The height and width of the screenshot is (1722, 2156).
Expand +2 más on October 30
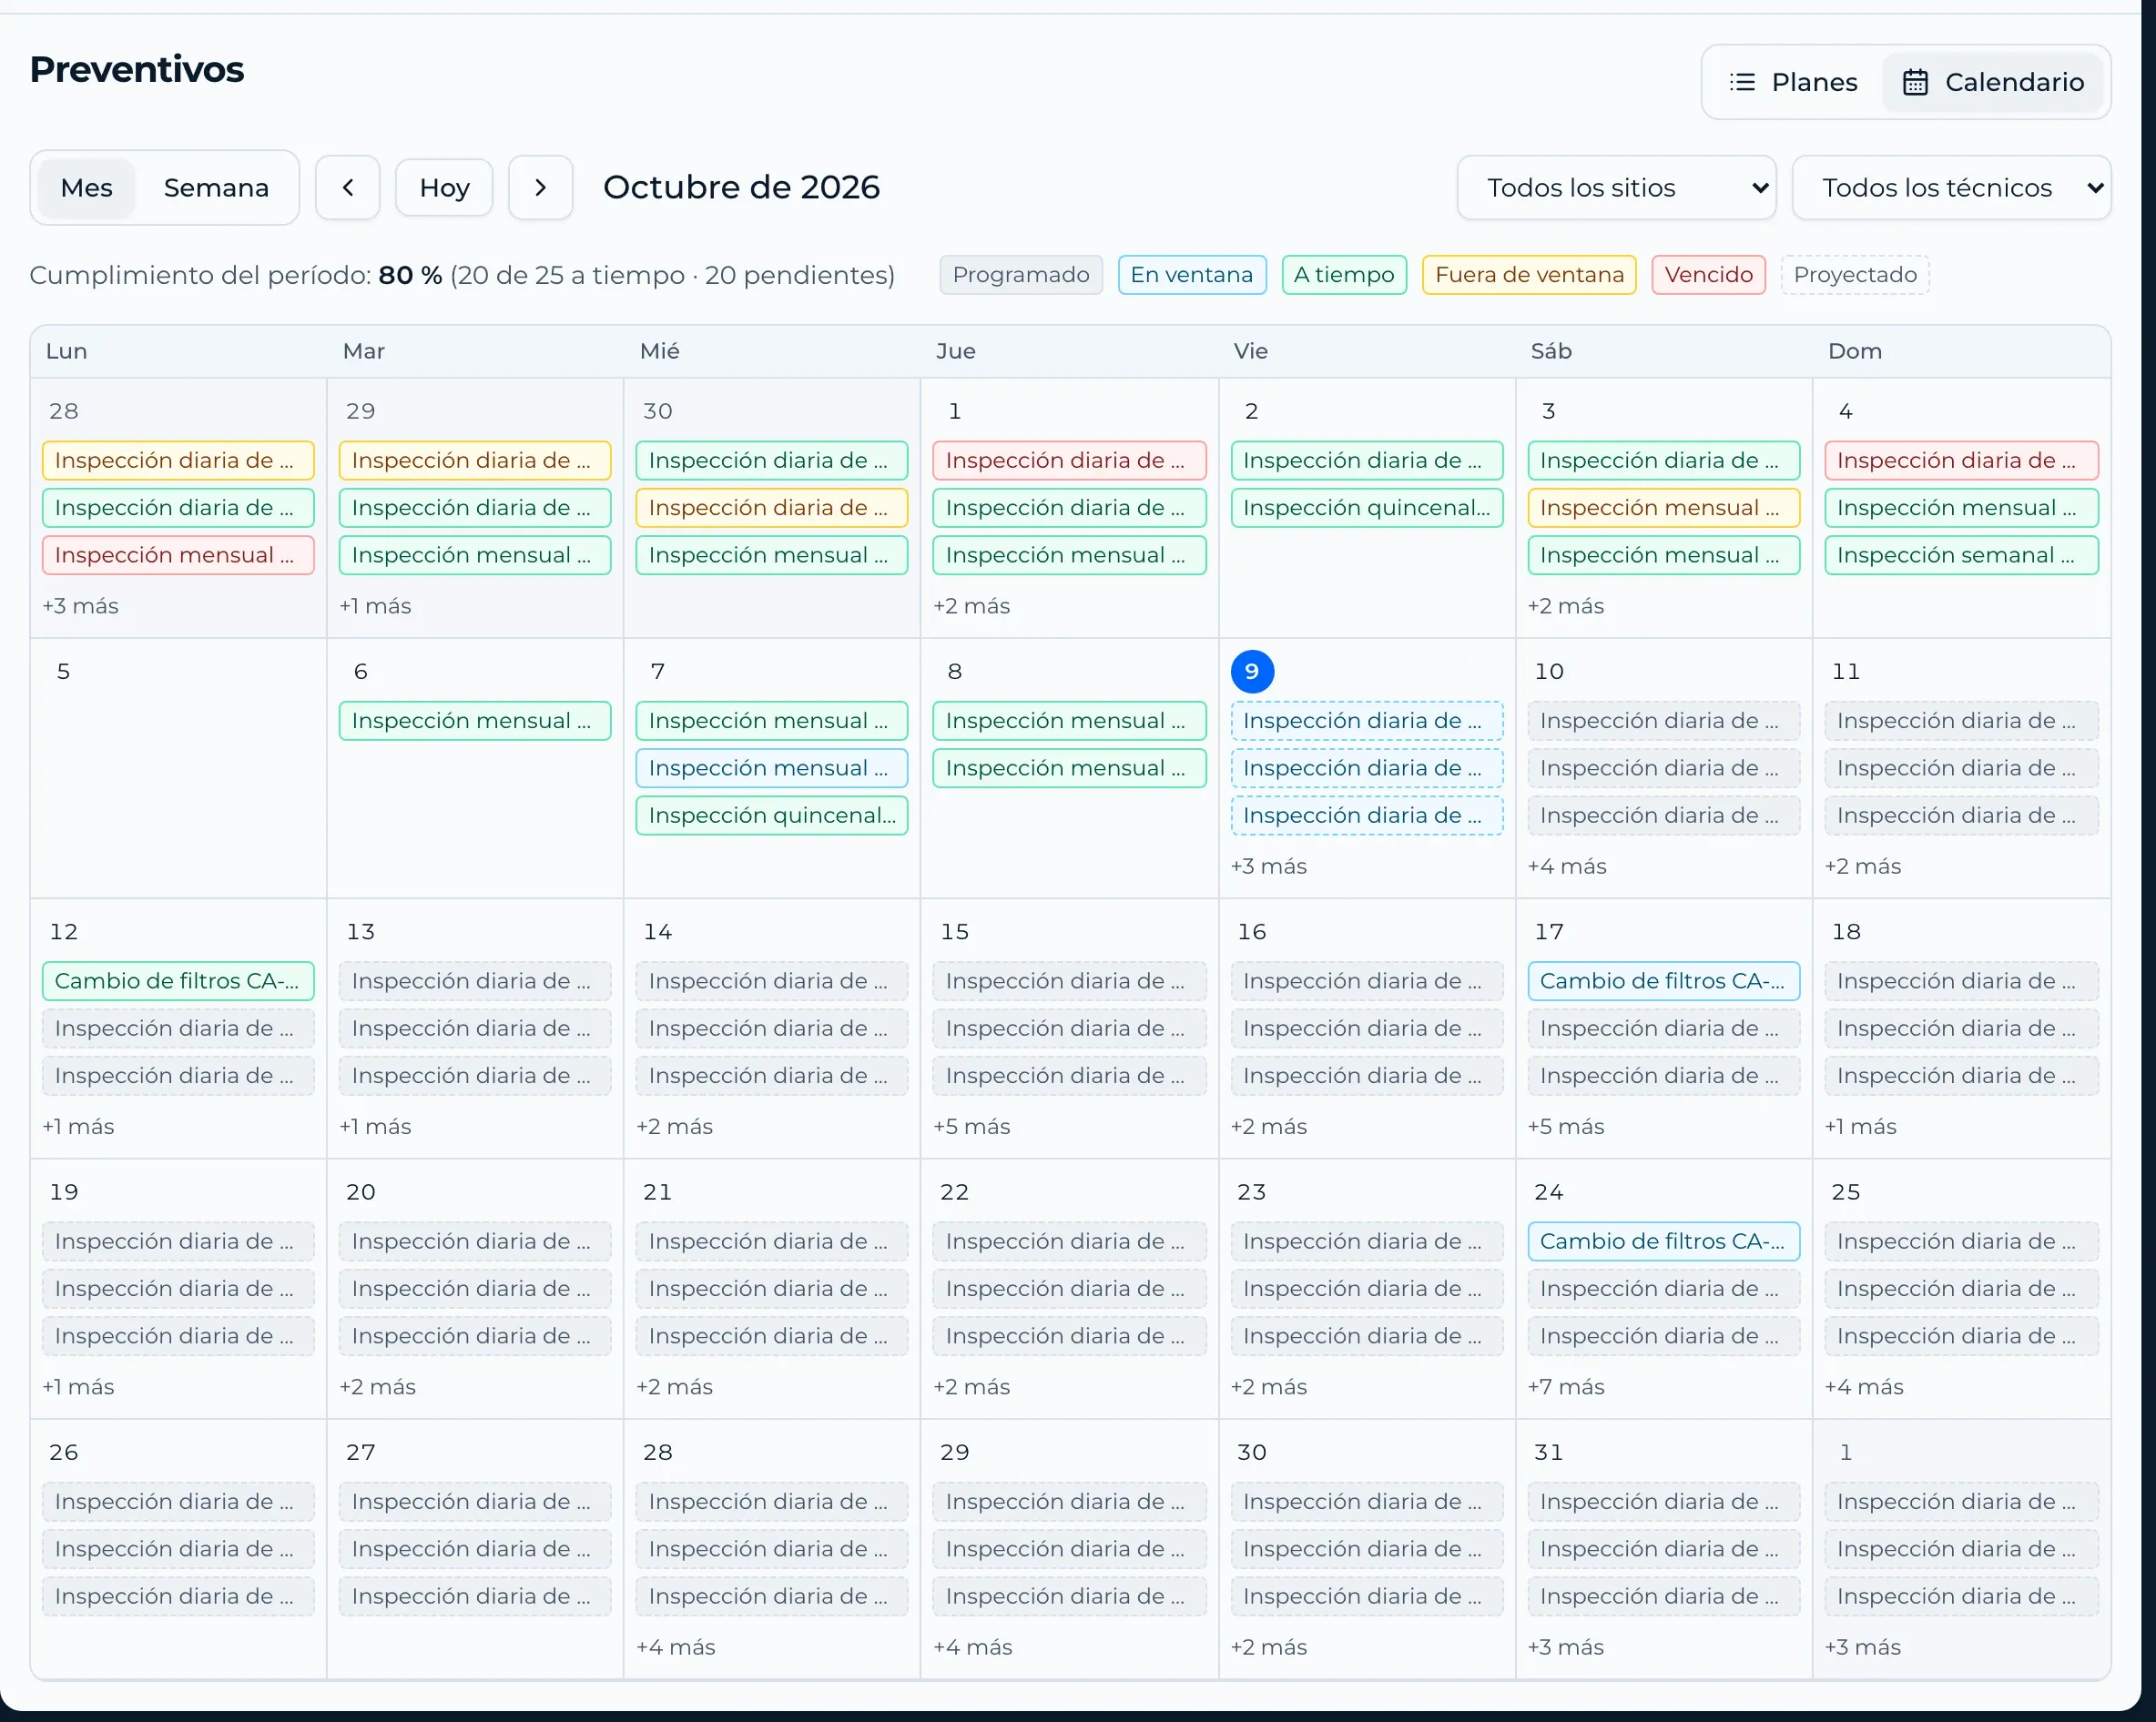[x=1268, y=1647]
